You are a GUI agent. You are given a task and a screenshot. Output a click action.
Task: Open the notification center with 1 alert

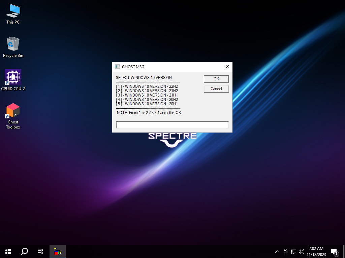pos(334,252)
